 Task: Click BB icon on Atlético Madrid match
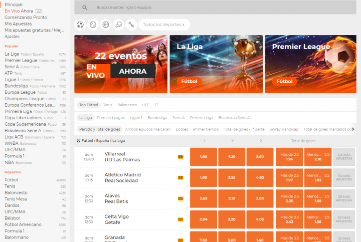[180, 177]
